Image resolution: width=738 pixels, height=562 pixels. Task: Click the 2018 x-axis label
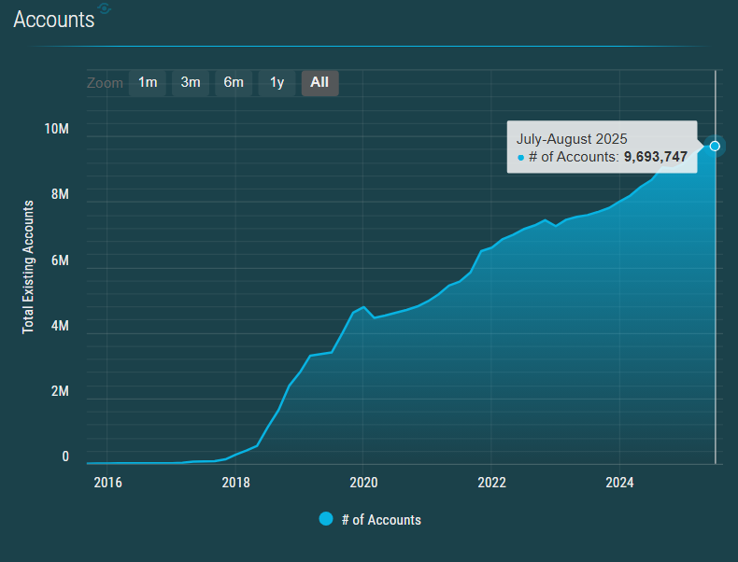(235, 482)
